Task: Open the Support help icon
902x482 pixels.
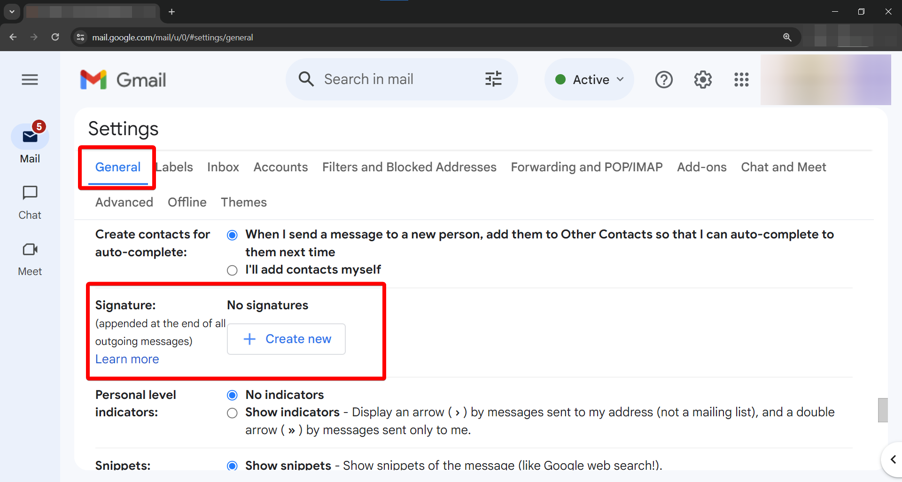Action: coord(663,80)
